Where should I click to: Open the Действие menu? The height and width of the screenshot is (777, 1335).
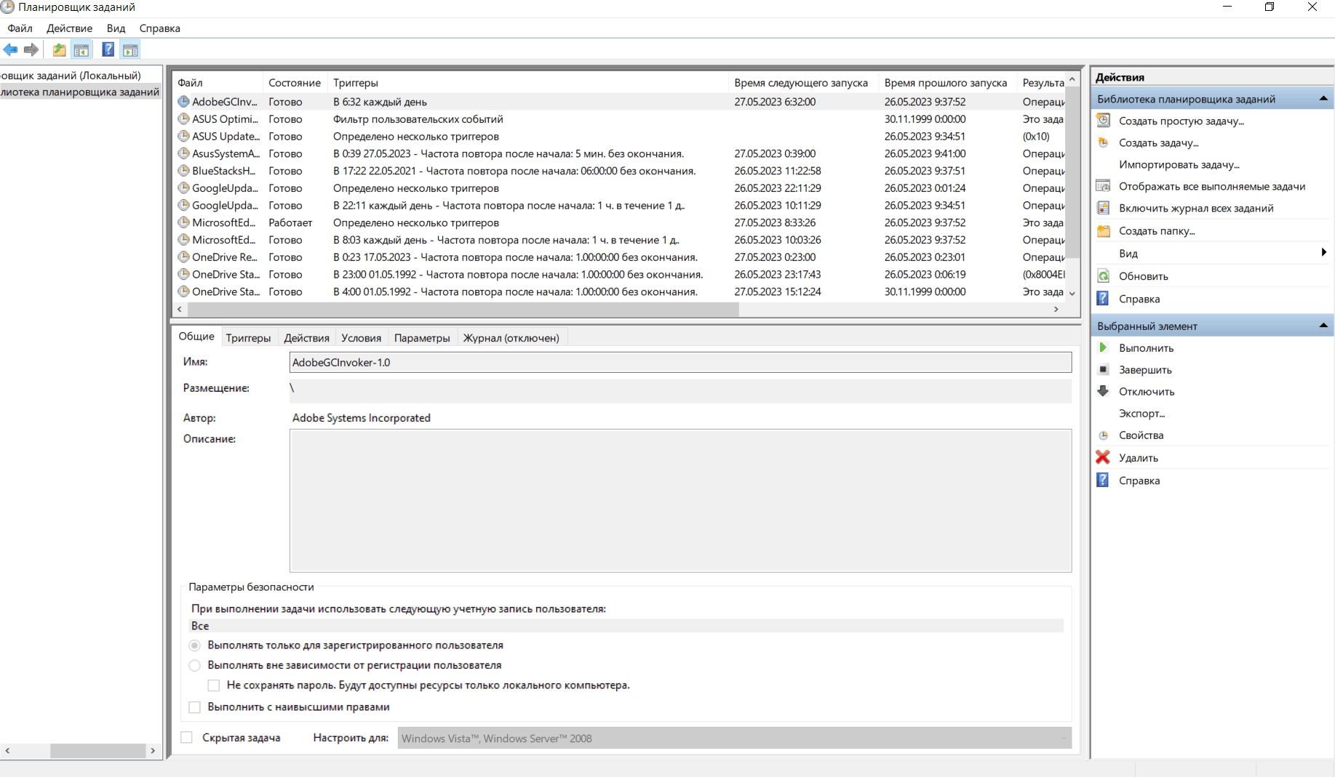69,28
